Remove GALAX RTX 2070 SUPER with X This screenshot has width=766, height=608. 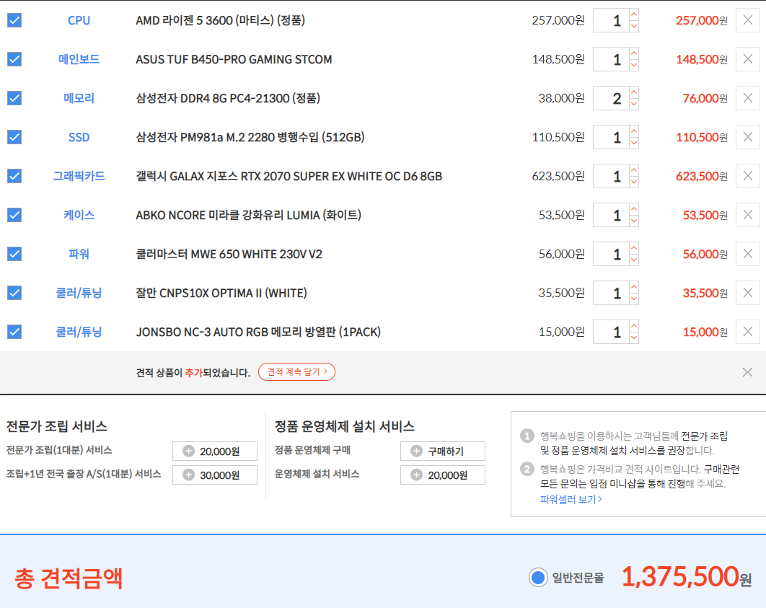tap(747, 176)
